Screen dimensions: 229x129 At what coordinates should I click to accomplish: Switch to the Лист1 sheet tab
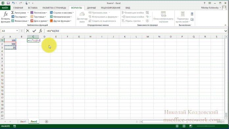pyautogui.click(x=23, y=121)
